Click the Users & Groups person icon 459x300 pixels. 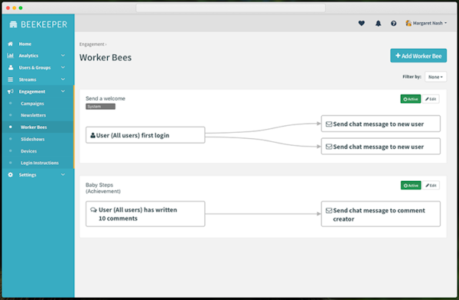click(11, 67)
